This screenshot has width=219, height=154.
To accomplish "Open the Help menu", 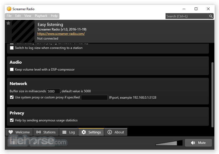I will [54, 16].
